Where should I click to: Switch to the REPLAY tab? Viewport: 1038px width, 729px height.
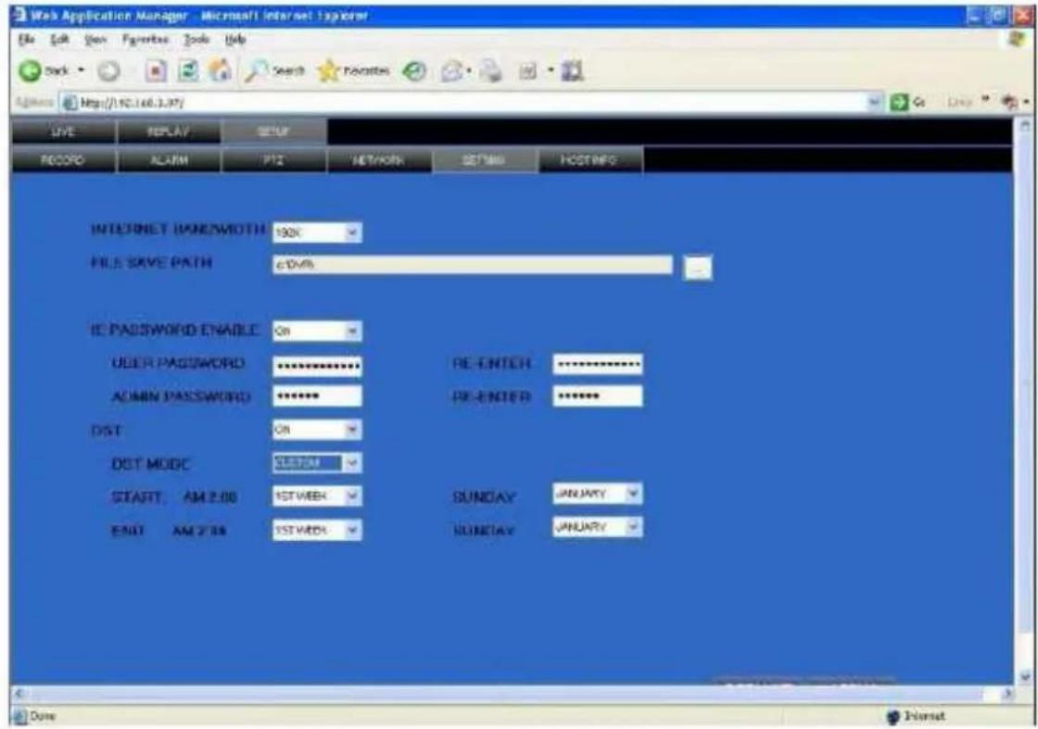(x=169, y=132)
